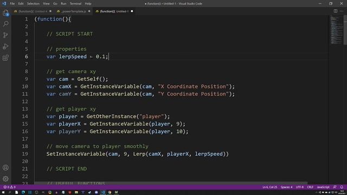The height and width of the screenshot is (195, 347).
Task: Click the "Y Coordinate Position" string
Action: tap(193, 94)
